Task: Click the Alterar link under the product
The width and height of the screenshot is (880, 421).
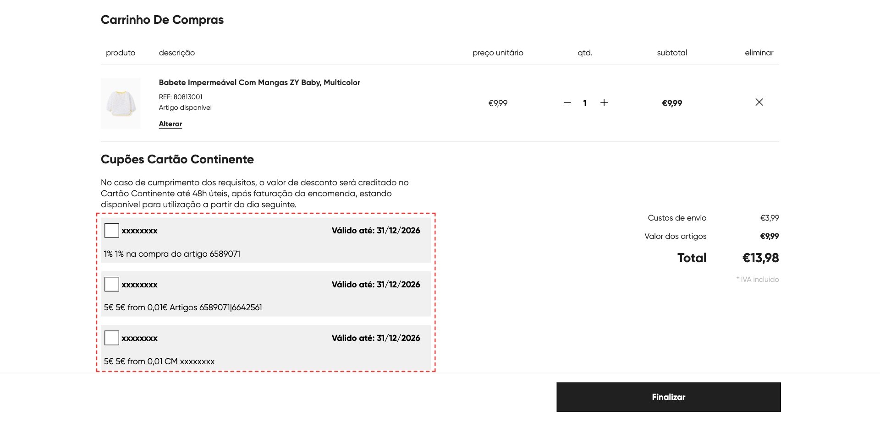Action: click(x=170, y=124)
